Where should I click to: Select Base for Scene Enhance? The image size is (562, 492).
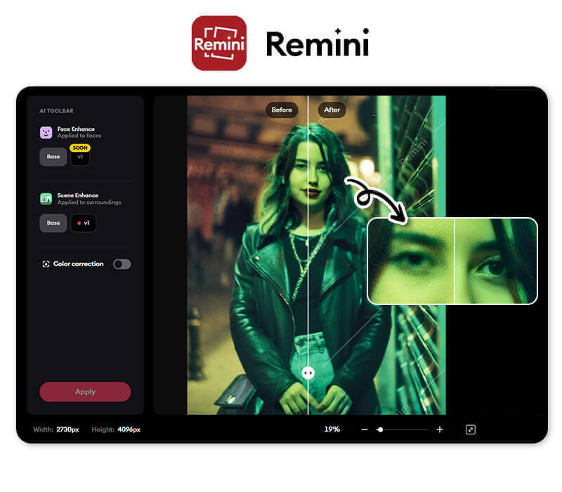(53, 223)
